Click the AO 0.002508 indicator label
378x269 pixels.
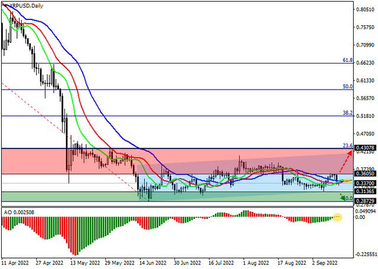(19, 212)
